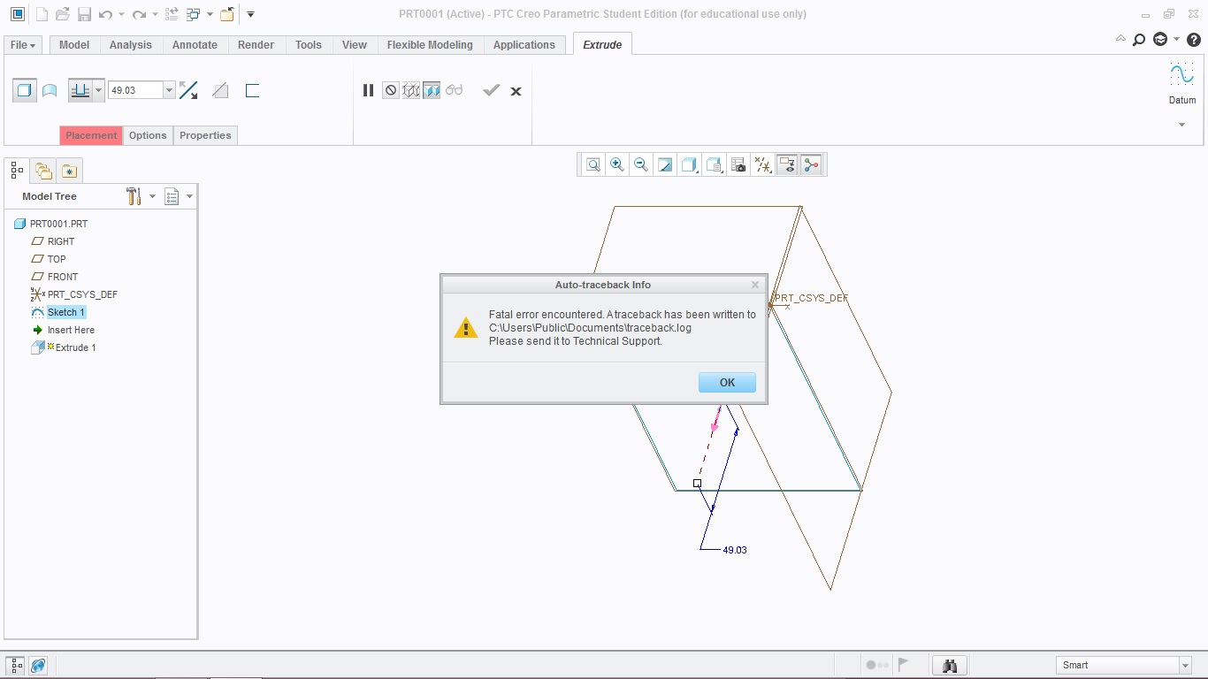
Task: Switch to the Model ribbon tab
Action: pyautogui.click(x=74, y=45)
